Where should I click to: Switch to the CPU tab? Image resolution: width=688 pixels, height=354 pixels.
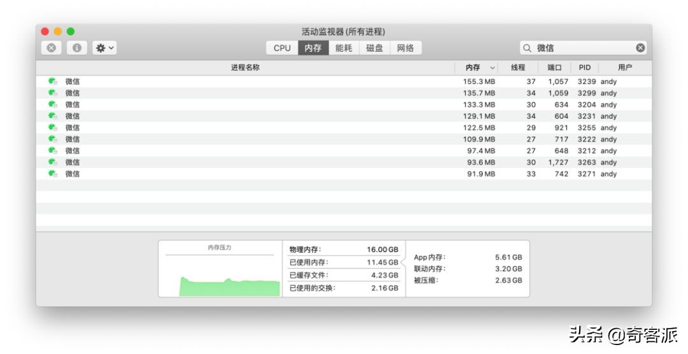coord(282,48)
